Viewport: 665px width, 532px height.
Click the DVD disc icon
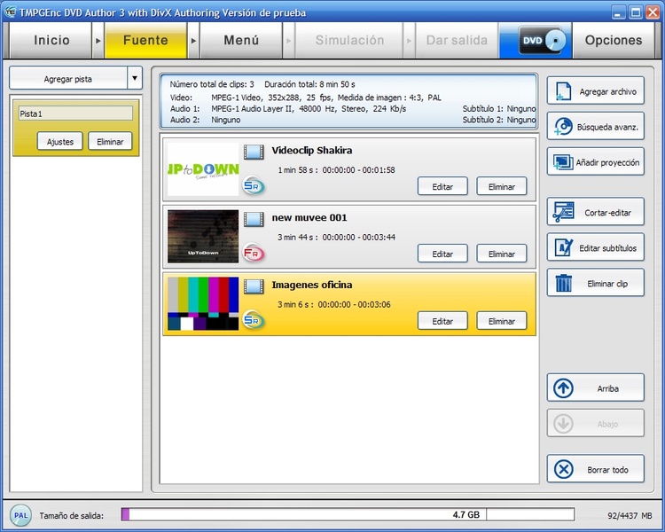[x=542, y=41]
